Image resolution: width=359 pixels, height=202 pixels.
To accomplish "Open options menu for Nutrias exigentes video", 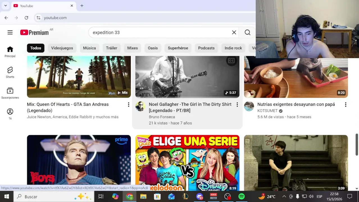I will [x=345, y=105].
